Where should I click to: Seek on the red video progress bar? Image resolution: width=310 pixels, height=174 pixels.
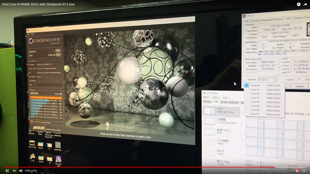click(x=138, y=167)
